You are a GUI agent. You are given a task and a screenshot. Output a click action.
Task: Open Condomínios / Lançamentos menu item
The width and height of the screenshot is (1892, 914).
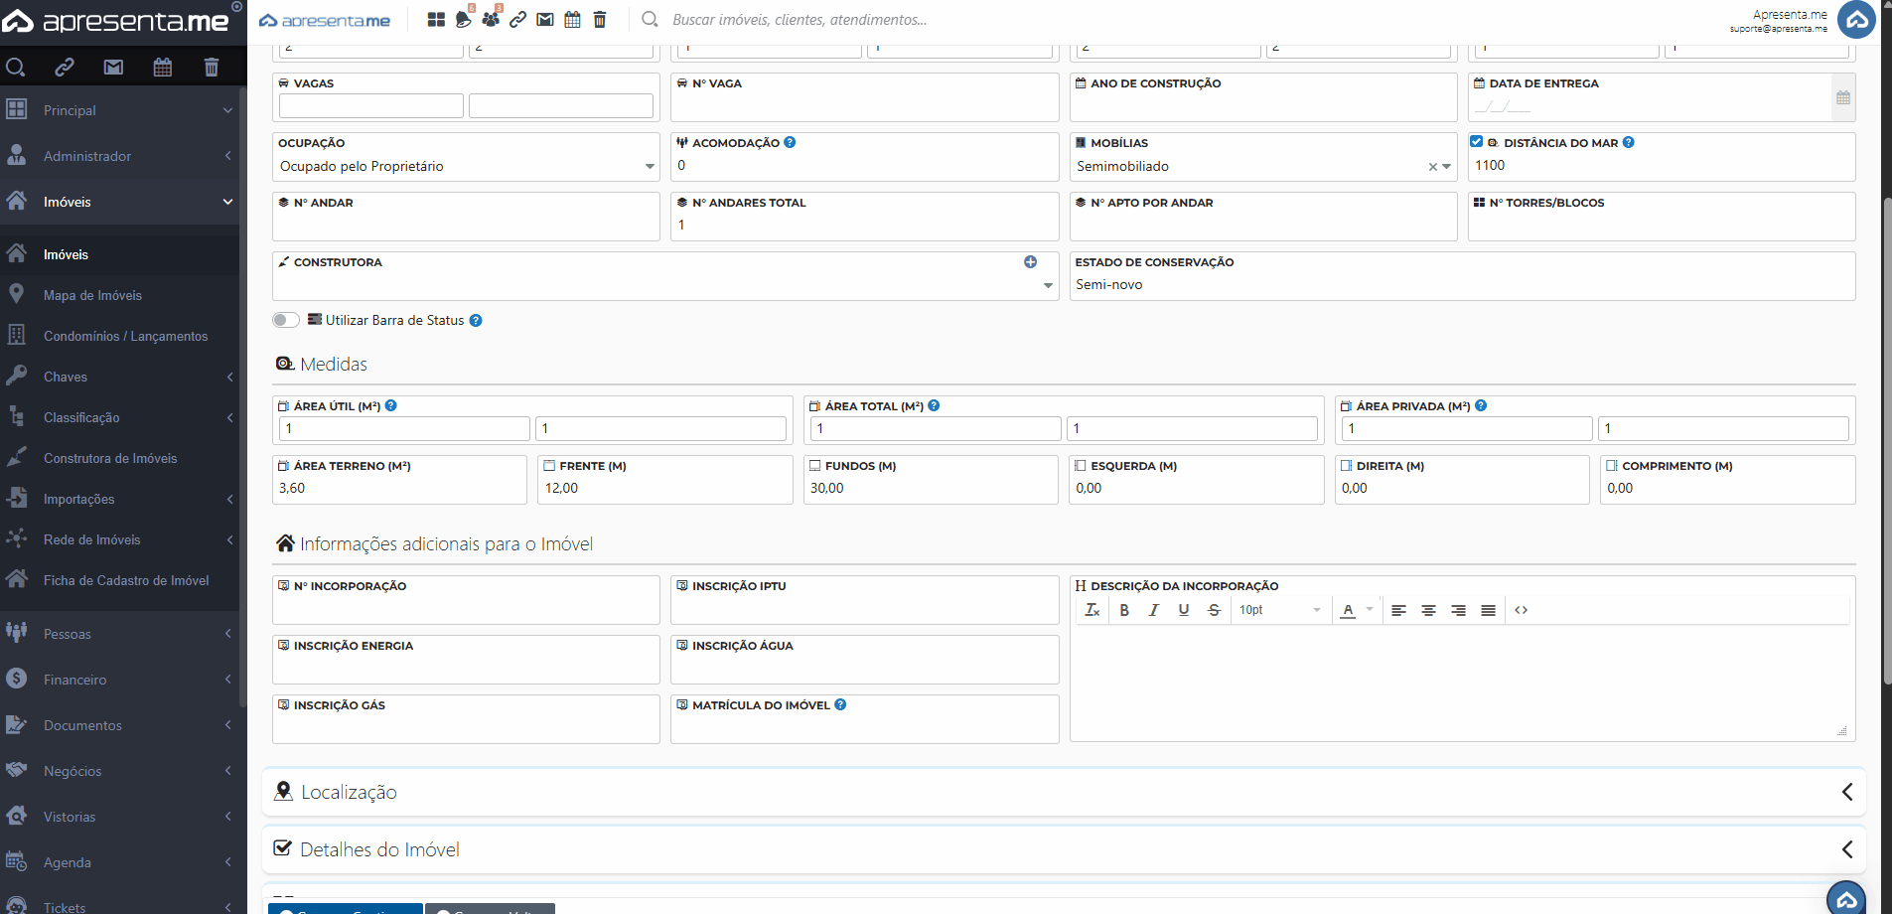(125, 336)
